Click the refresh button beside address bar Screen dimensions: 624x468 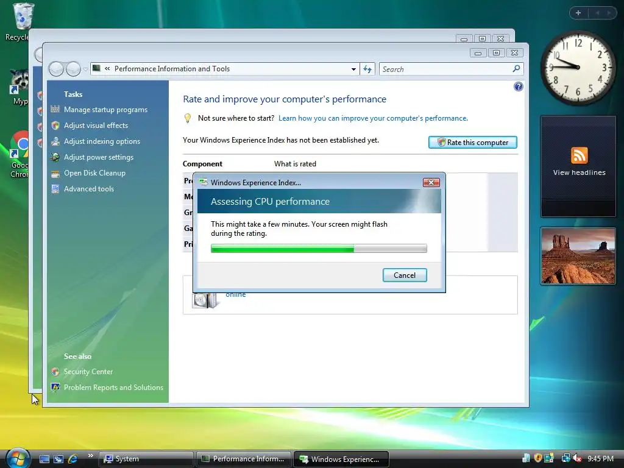[x=367, y=69]
